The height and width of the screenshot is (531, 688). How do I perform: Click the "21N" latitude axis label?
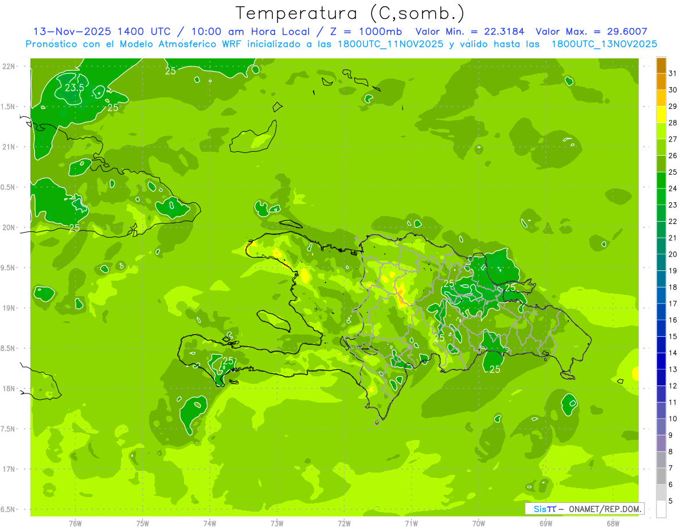[8, 147]
